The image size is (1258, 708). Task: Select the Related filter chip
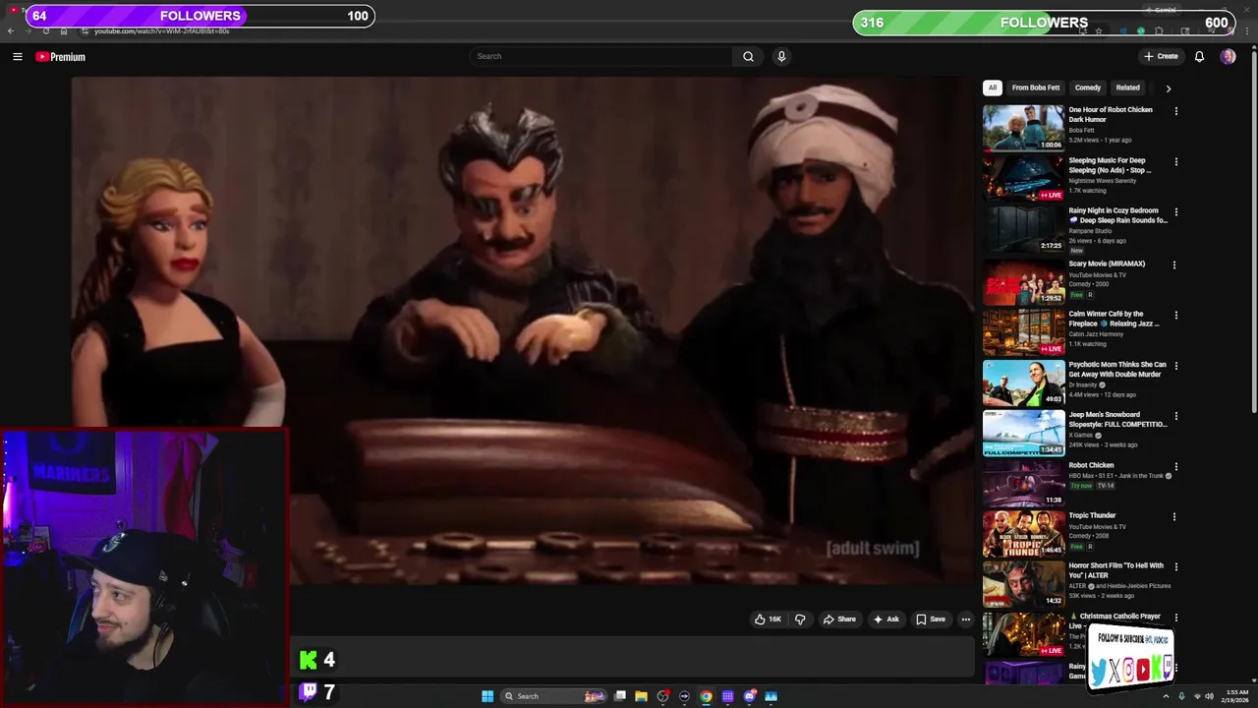1127,88
